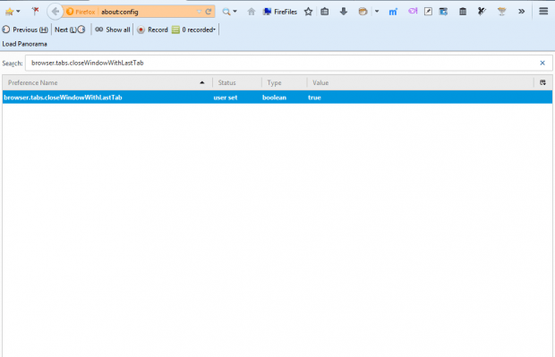Toggle the sort arrow on Preference Name

pos(202,83)
